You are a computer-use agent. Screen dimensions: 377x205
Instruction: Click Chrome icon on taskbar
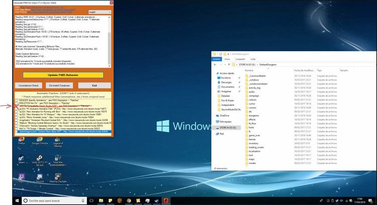pos(129,200)
